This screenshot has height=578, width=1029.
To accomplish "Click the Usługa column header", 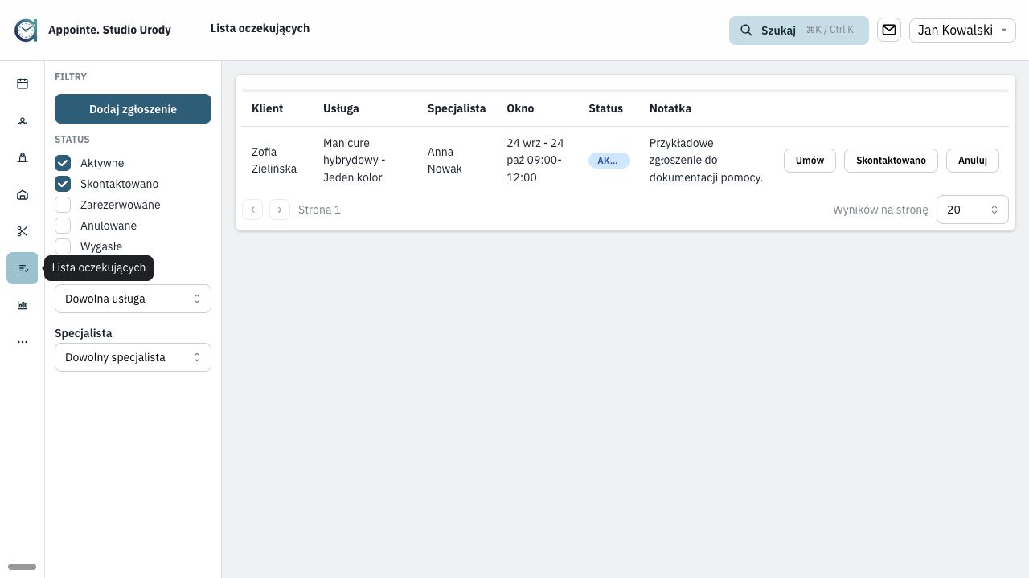I will tap(341, 108).
